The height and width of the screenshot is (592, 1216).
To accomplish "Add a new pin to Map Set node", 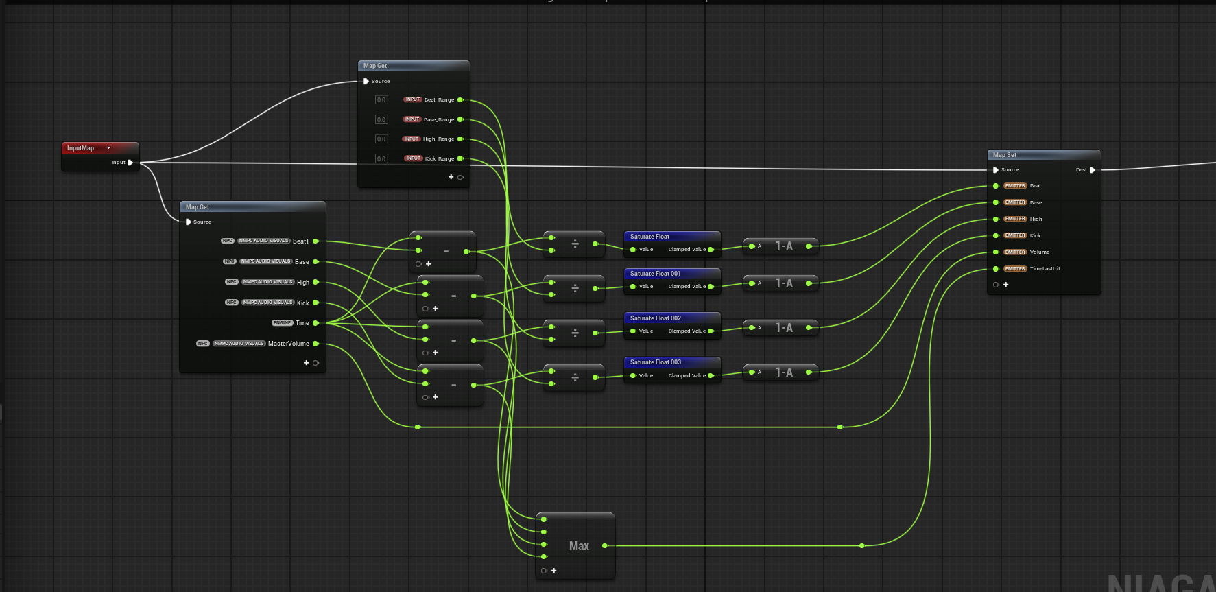I will pos(1005,285).
